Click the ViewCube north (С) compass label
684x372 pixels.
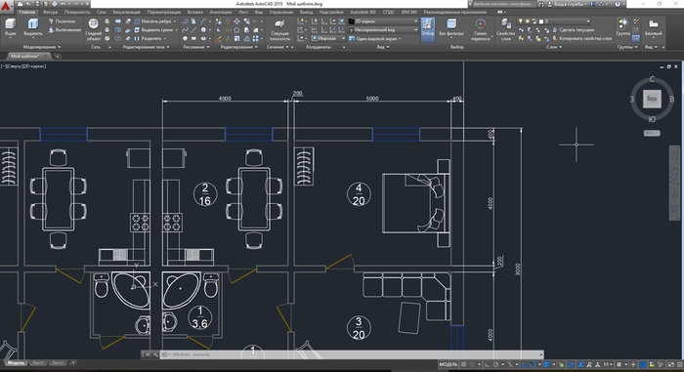(x=652, y=79)
